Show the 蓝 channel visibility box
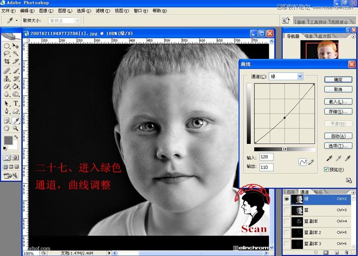Image resolution: width=358 pixels, height=256 pixels. (x=287, y=210)
